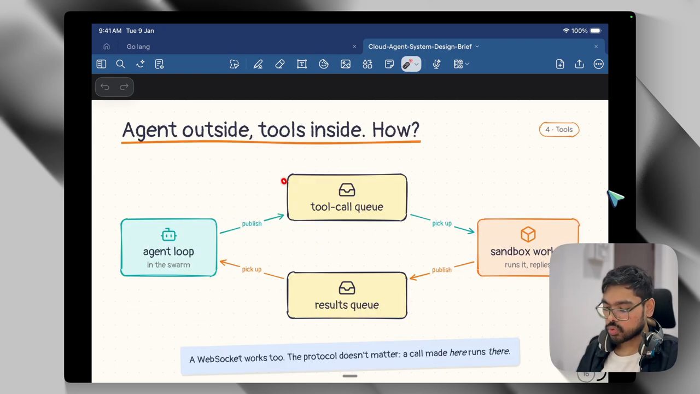Select the Eraser tool

click(279, 64)
